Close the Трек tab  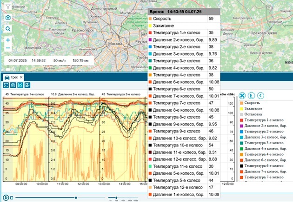tap(21, 77)
